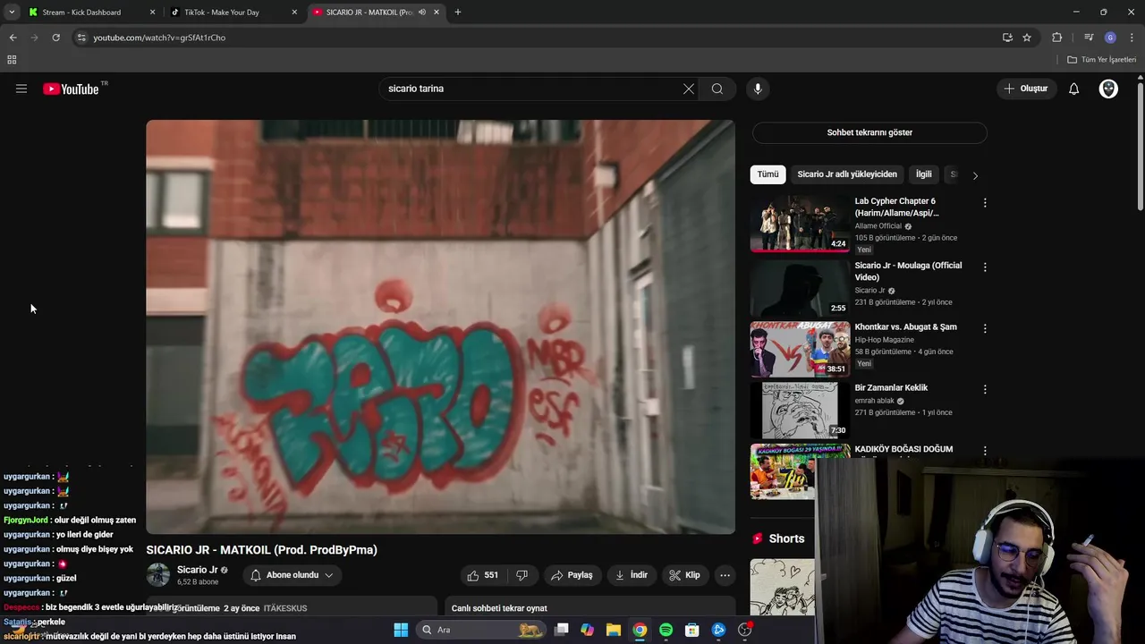This screenshot has height=644, width=1145.
Task: Open Spotify from the taskbar
Action: pos(666,630)
